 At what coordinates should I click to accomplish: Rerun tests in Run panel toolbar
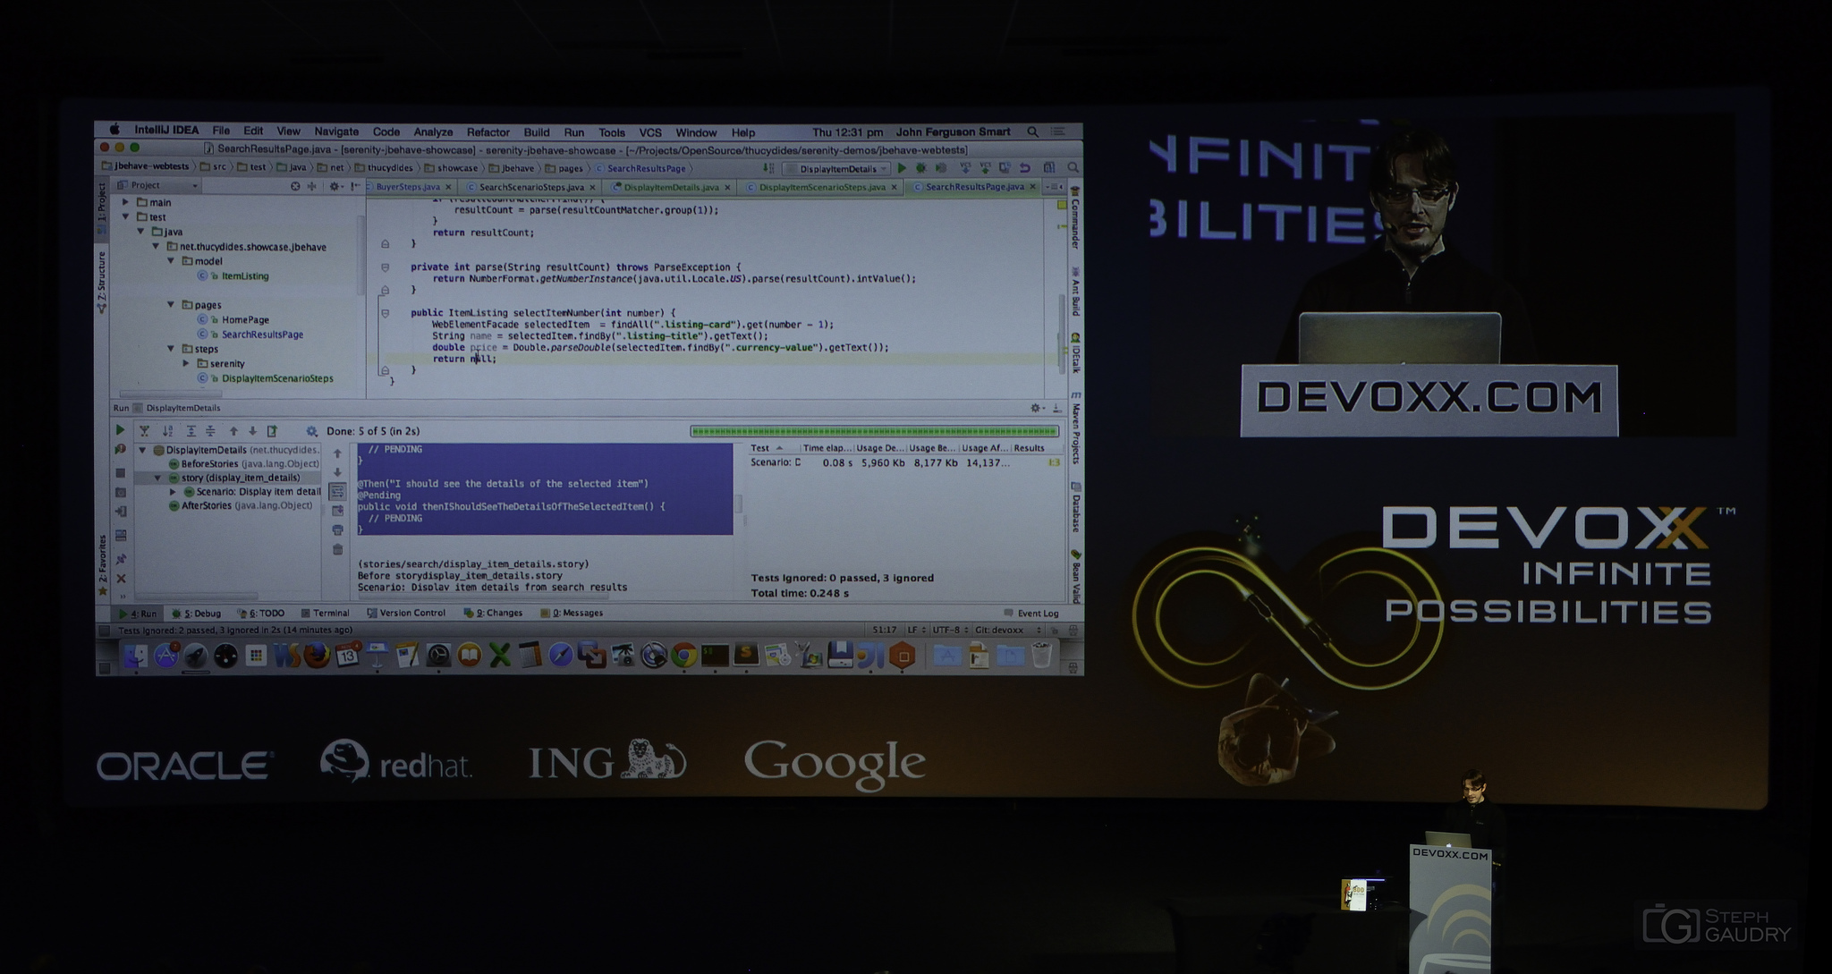click(x=120, y=430)
